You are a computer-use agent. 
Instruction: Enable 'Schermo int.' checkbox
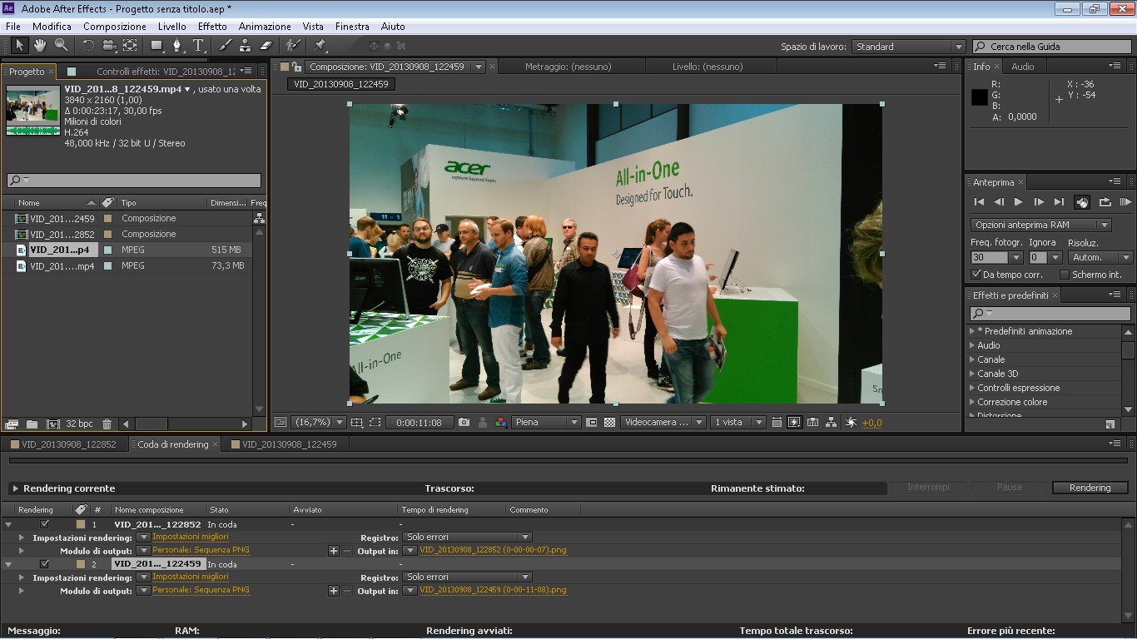1064,274
